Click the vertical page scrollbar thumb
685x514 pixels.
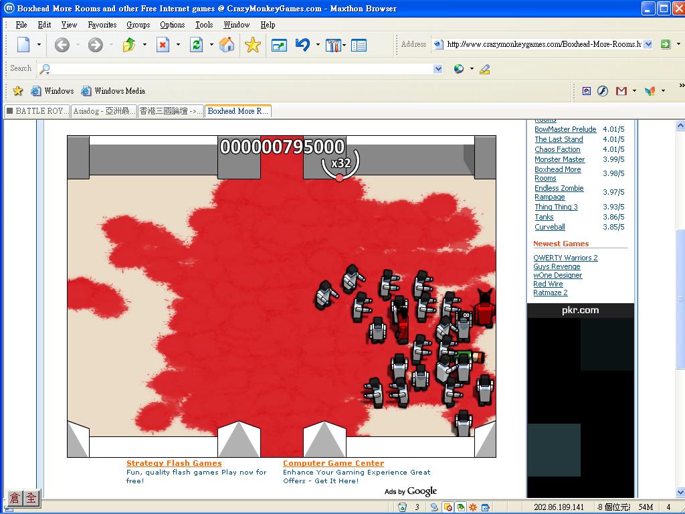click(680, 298)
